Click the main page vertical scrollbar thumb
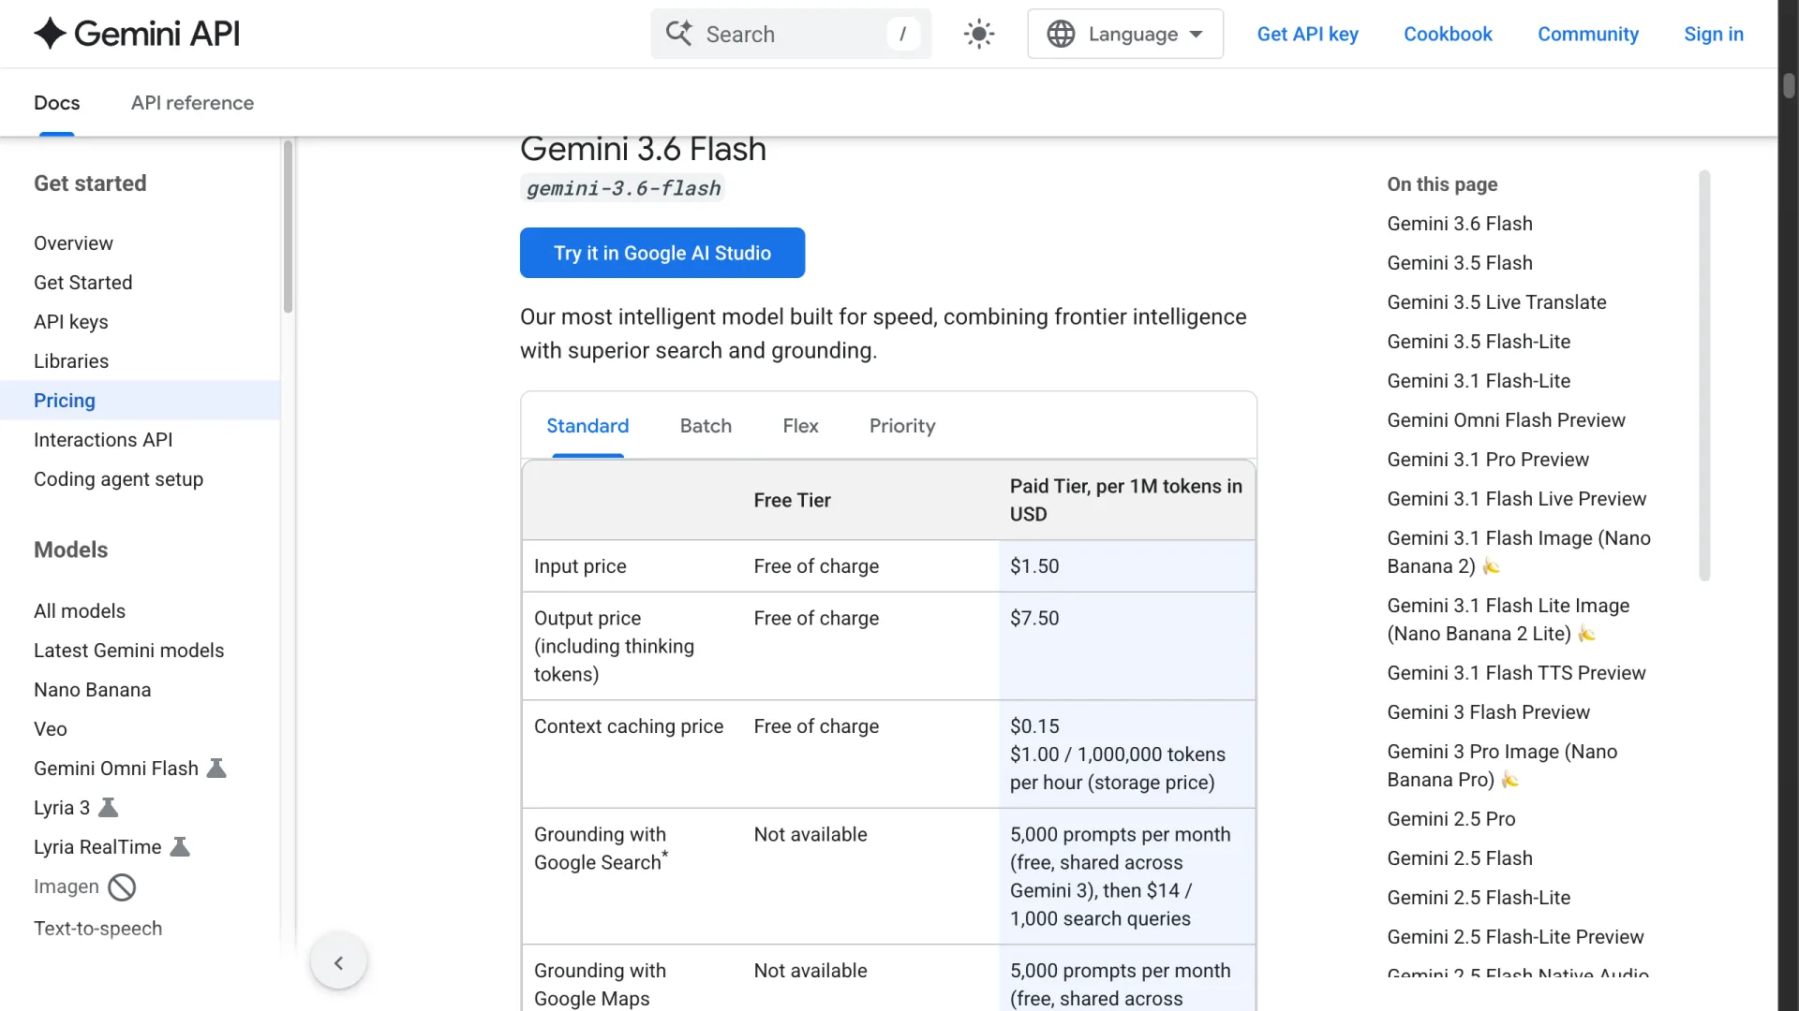The width and height of the screenshot is (1799, 1011). point(1789,85)
